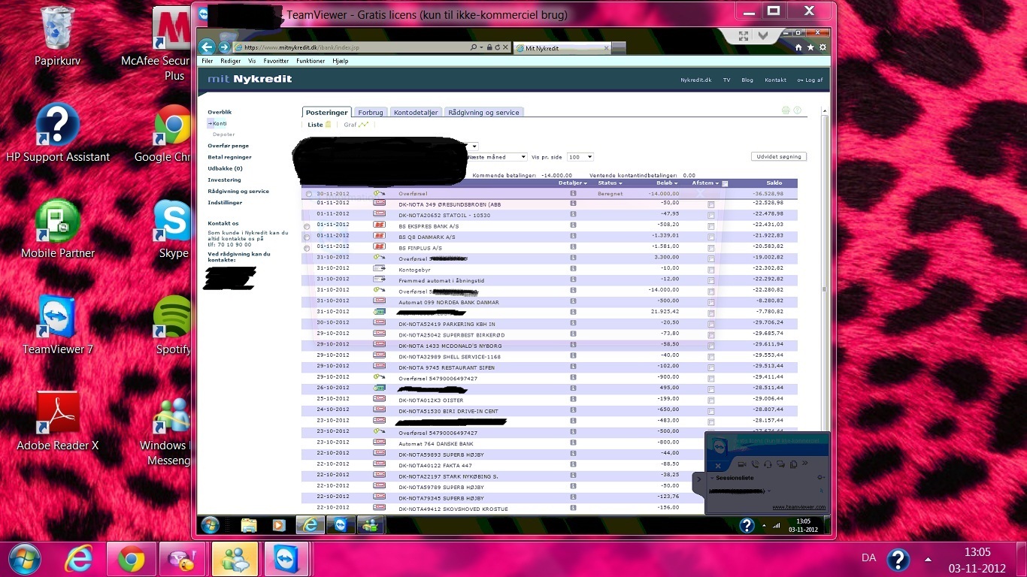Click the local Windows Start orb
The height and width of the screenshot is (577, 1027).
pyautogui.click(x=25, y=559)
